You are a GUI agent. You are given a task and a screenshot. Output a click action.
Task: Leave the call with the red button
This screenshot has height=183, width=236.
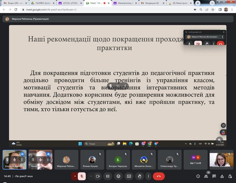coord(159,176)
